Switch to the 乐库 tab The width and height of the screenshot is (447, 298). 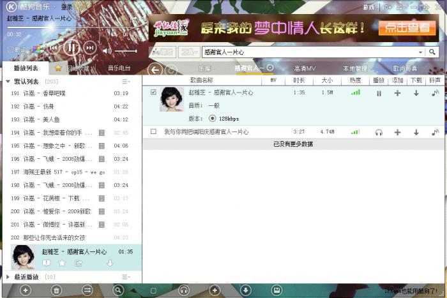coord(204,68)
